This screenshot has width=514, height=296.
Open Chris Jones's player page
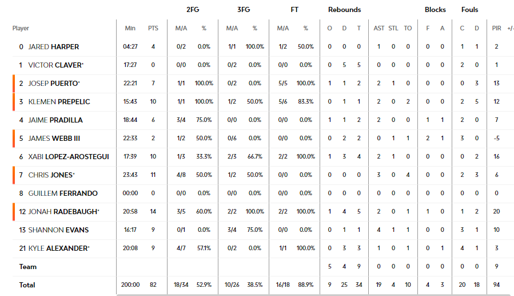coord(51,175)
